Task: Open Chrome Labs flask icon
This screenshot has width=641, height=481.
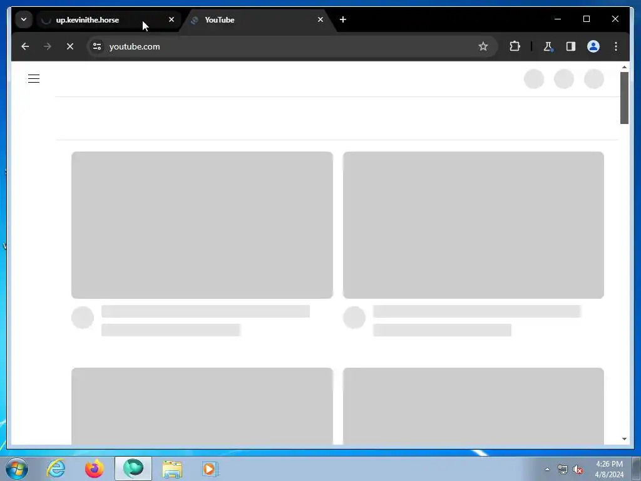Action: click(548, 46)
